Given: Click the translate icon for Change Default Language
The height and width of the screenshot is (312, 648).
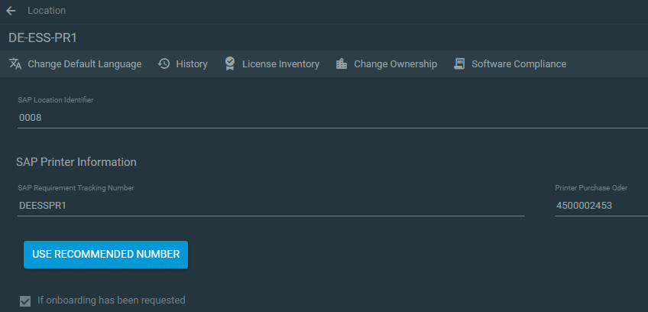Looking at the screenshot, I should (x=15, y=64).
